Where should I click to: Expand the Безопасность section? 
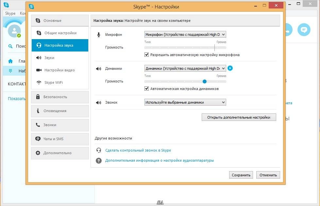pyautogui.click(x=60, y=97)
